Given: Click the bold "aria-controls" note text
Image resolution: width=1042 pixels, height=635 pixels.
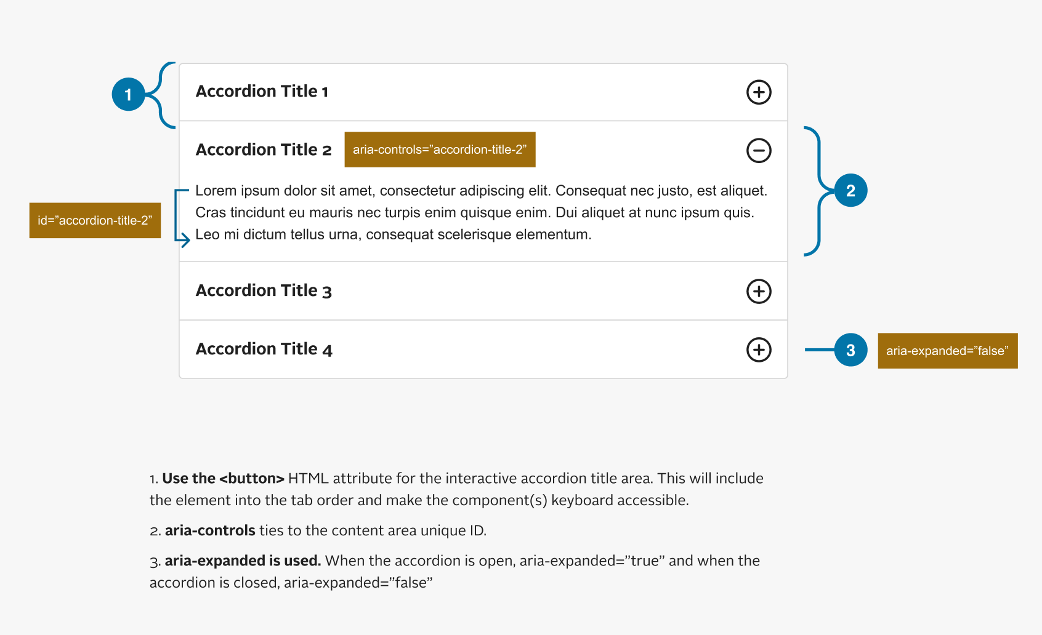Looking at the screenshot, I should (210, 530).
